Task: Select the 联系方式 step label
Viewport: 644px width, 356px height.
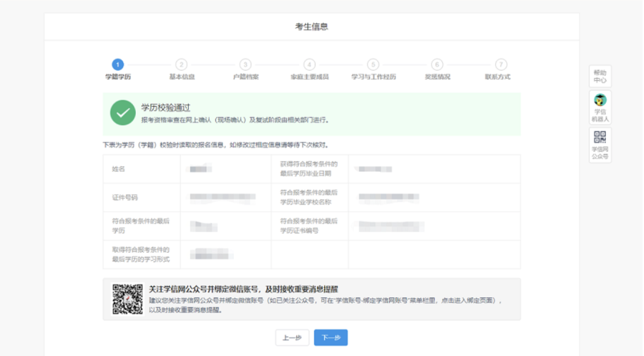Action: 498,77
